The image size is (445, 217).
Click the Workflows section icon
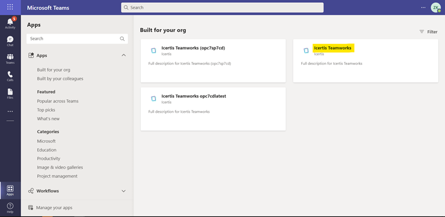tap(31, 191)
